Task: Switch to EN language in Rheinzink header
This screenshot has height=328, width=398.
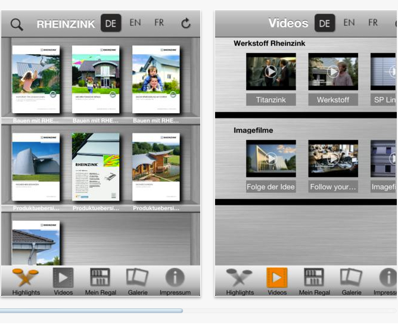Action: [x=135, y=23]
